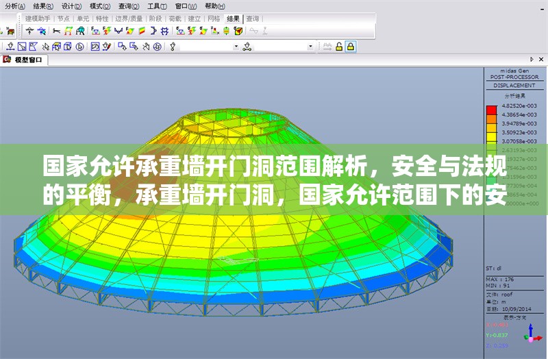Open the 模式(O) menu
Image resolution: width=548 pixels, height=359 pixels.
tap(100, 6)
